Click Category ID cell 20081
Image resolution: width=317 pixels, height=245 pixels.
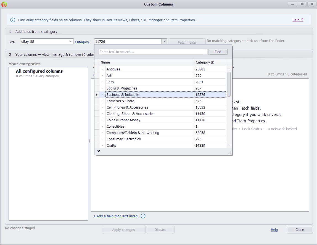210,69
